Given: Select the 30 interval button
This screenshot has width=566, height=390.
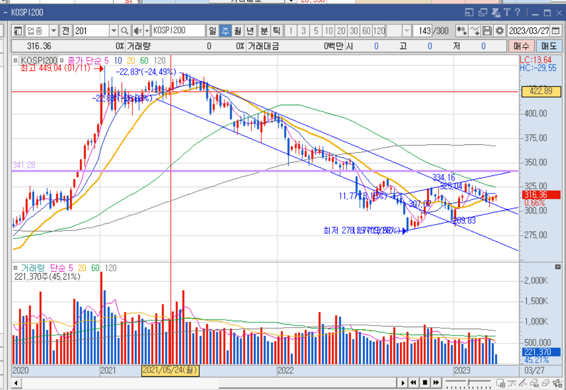Looking at the screenshot, I should point(354,31).
